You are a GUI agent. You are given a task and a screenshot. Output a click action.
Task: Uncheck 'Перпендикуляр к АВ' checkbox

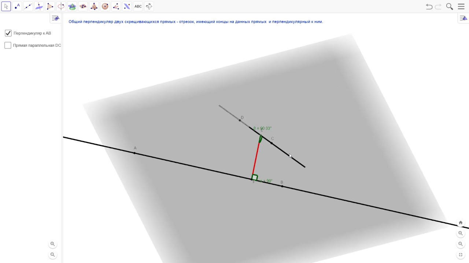[x=8, y=33]
